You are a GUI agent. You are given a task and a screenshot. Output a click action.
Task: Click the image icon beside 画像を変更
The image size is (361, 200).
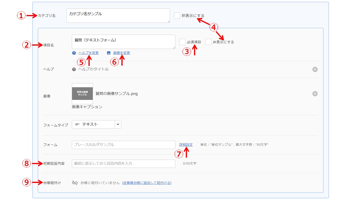pos(109,53)
